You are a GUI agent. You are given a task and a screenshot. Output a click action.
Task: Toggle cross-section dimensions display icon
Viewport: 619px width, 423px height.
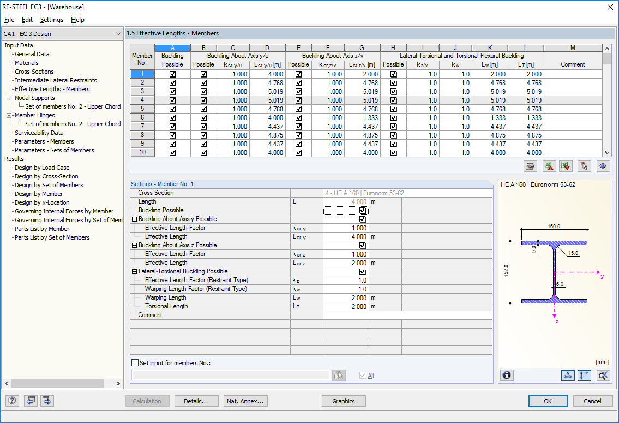point(568,375)
